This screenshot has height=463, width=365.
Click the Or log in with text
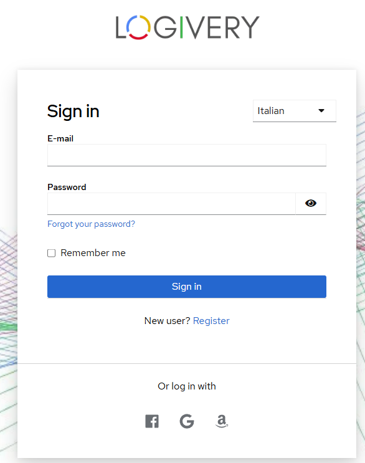click(x=187, y=386)
